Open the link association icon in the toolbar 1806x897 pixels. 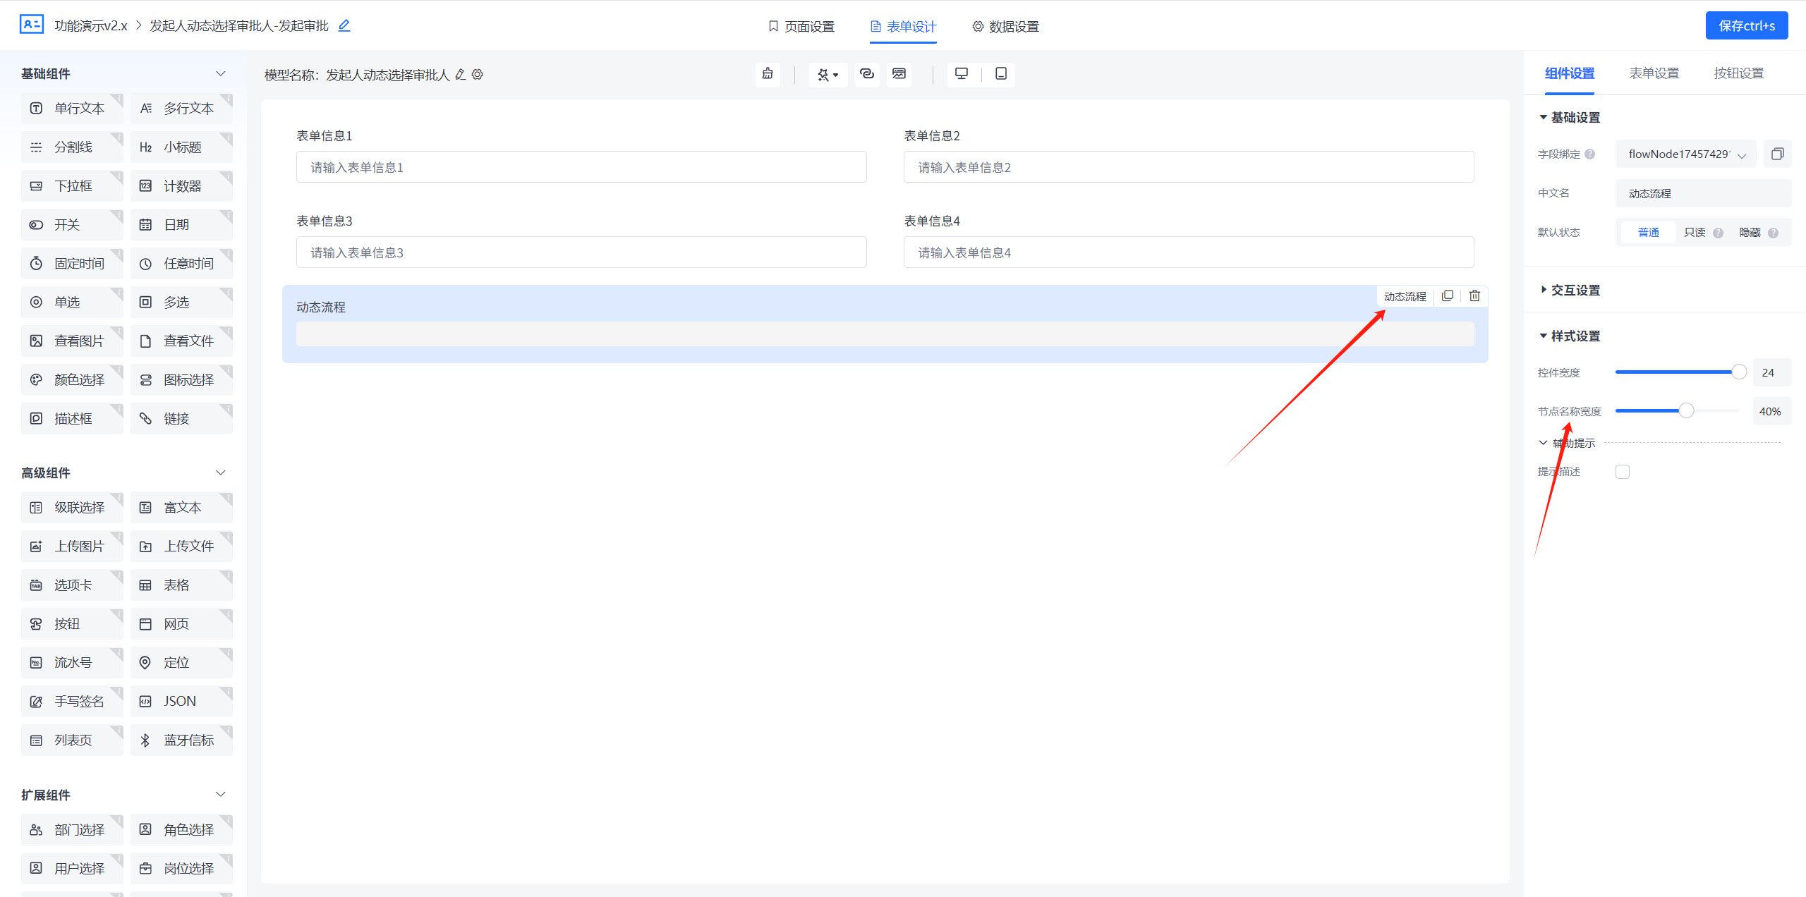click(867, 74)
